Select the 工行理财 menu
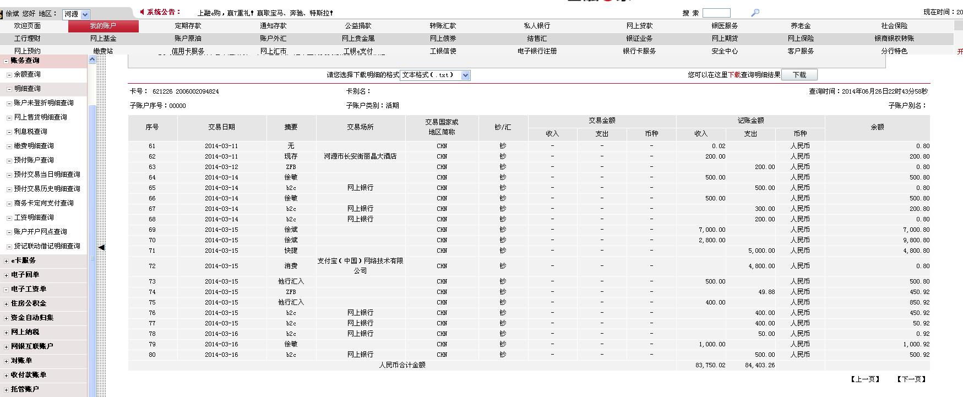963x397 pixels. click(28, 39)
